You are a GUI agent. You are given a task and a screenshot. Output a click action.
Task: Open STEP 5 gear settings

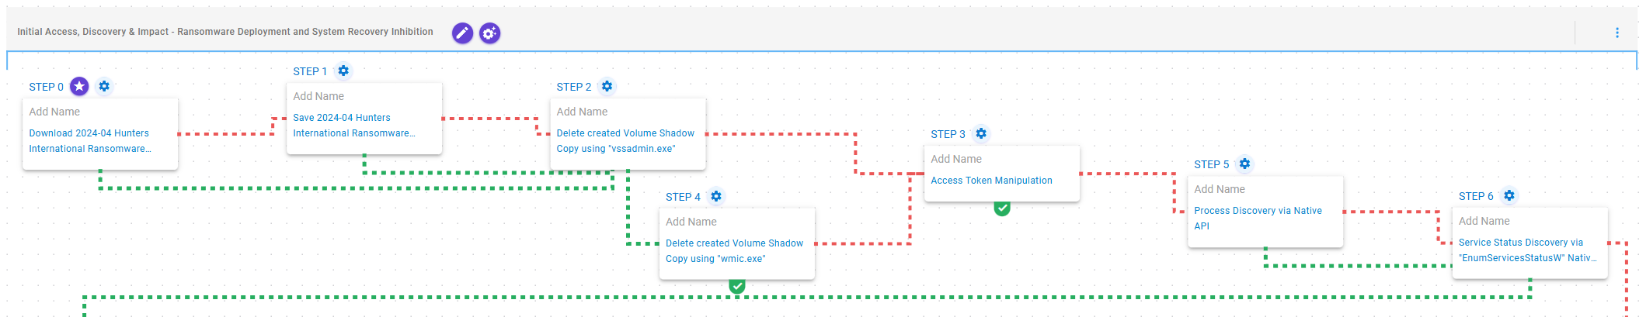tap(1244, 164)
